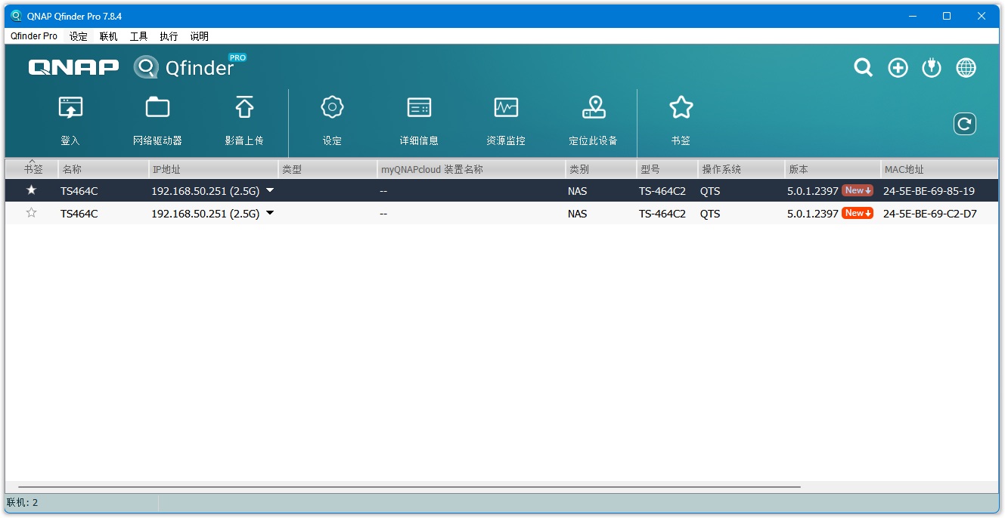Screen dimensions: 1005x518
Task: Refresh the device list
Action: (965, 124)
